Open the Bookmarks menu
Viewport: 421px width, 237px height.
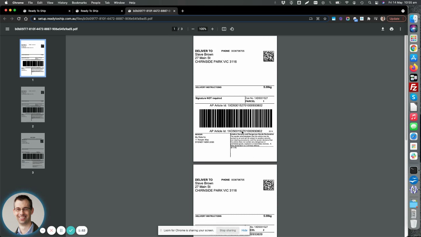79,3
